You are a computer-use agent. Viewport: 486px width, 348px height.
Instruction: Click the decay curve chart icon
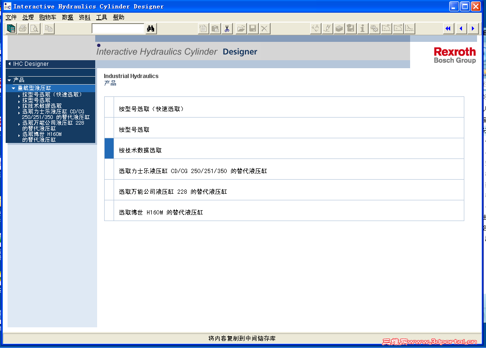coord(410,29)
